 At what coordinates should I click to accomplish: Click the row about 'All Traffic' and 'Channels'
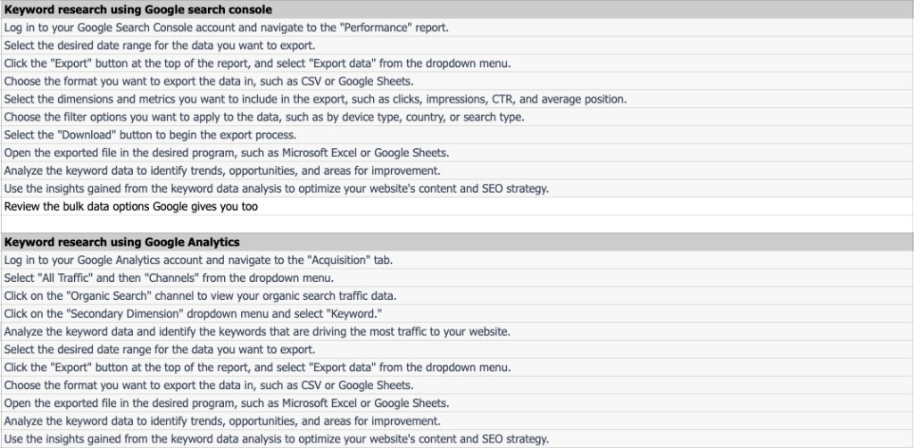click(457, 278)
